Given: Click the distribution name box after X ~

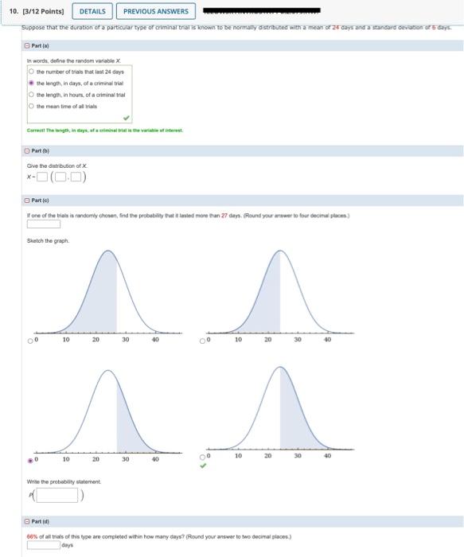Looking at the screenshot, I should tap(42, 177).
